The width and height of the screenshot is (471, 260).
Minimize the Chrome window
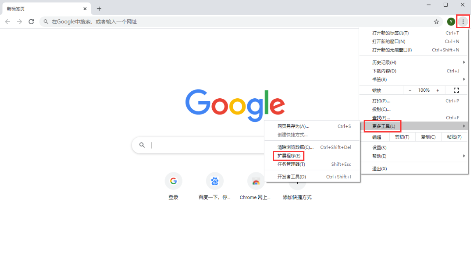tap(429, 5)
